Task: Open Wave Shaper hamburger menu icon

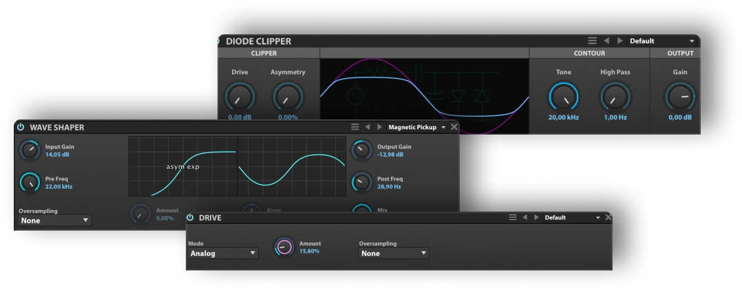Action: pos(355,127)
